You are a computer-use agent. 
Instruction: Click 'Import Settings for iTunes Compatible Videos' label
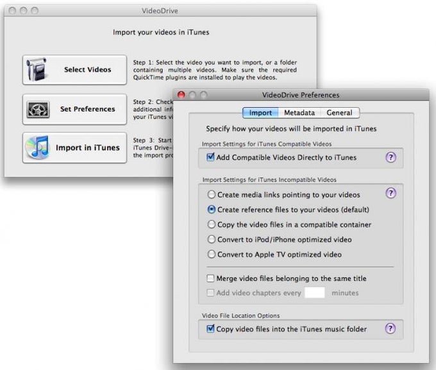(x=267, y=144)
